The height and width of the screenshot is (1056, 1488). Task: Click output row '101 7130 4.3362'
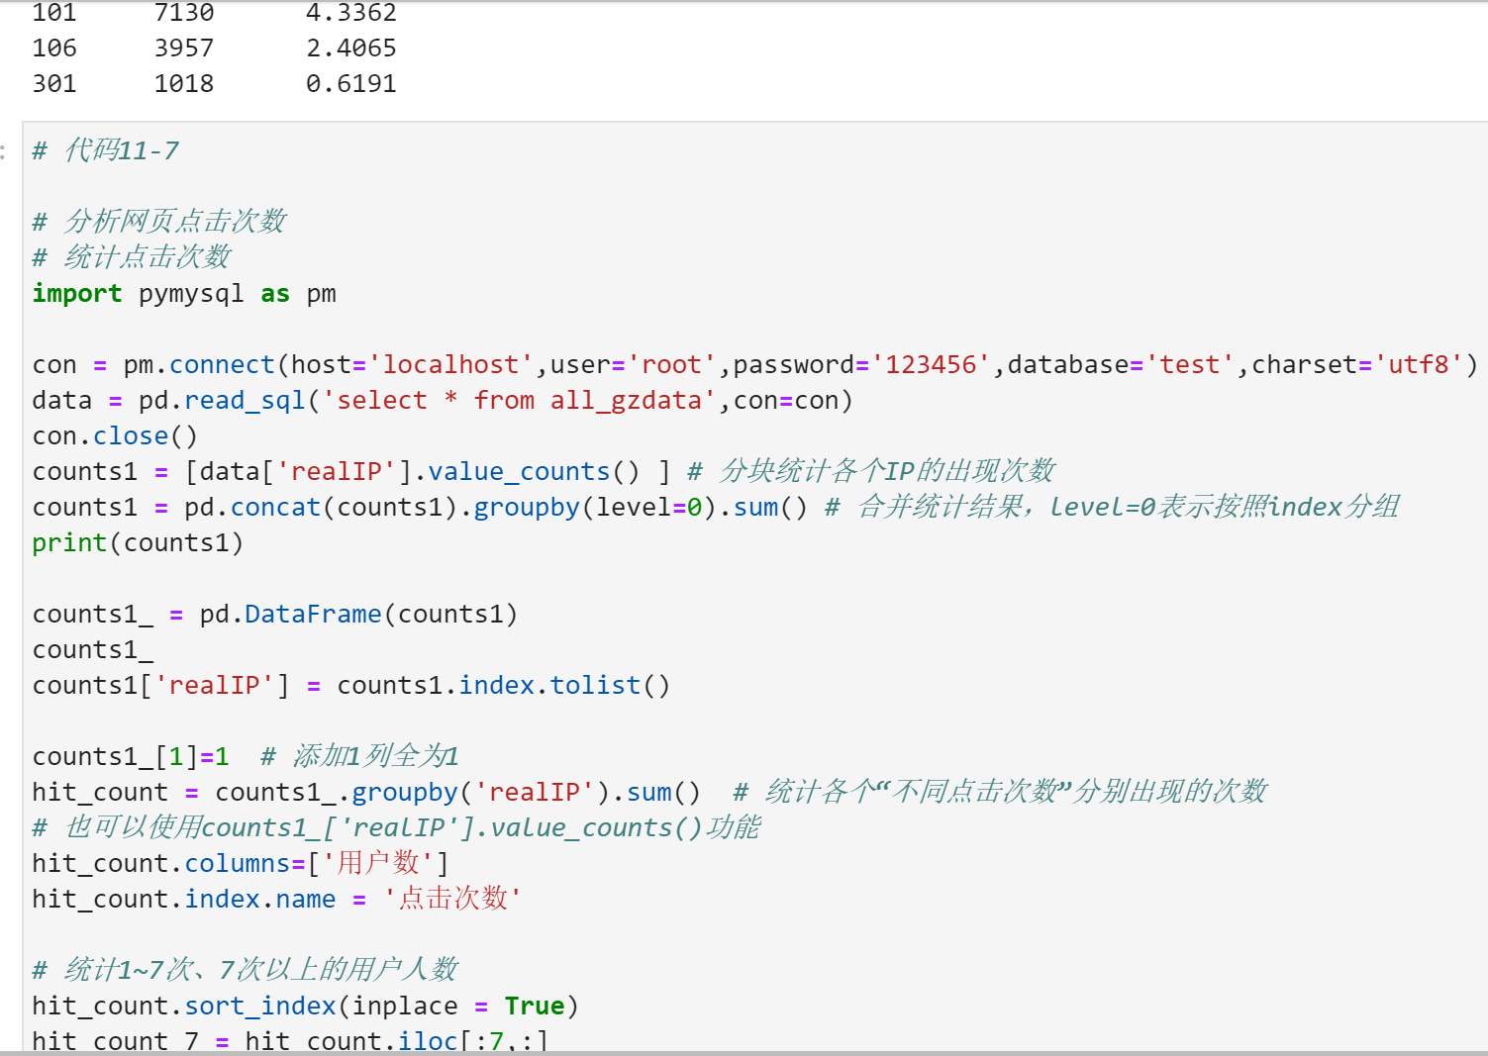click(214, 13)
